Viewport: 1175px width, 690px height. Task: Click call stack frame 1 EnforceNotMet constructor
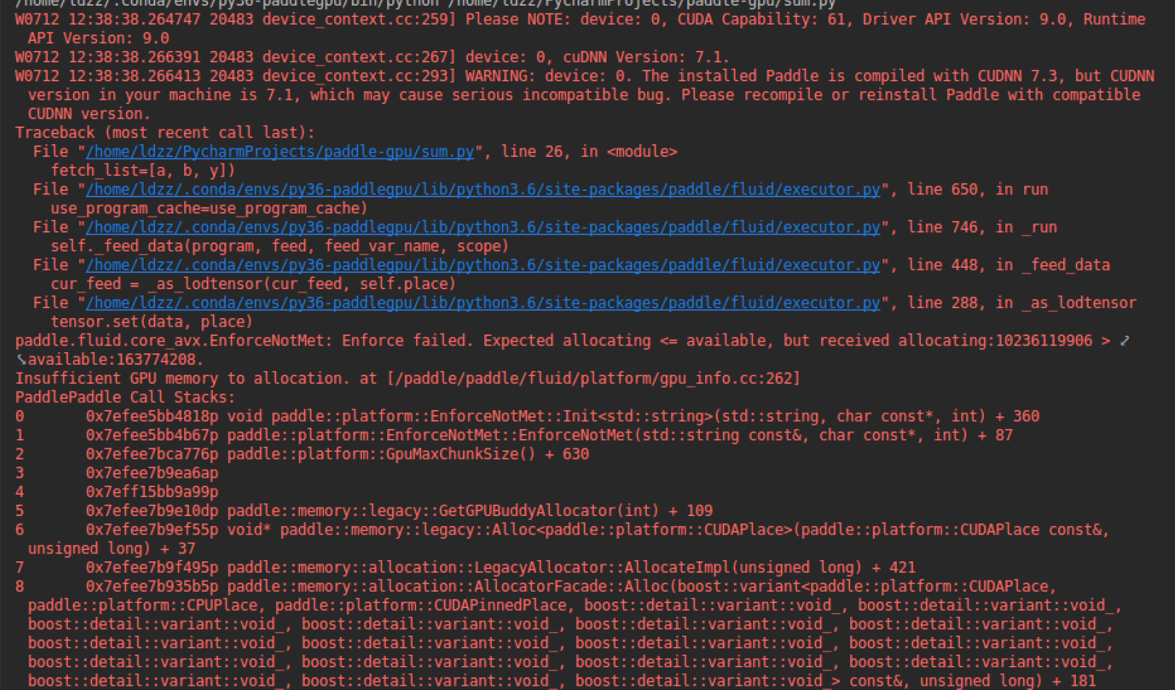pyautogui.click(x=514, y=435)
